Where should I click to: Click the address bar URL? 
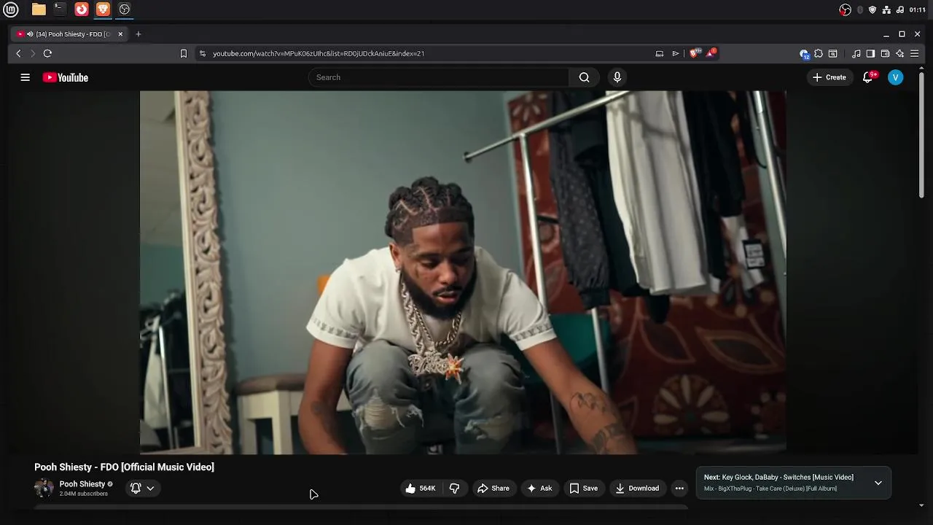click(319, 53)
